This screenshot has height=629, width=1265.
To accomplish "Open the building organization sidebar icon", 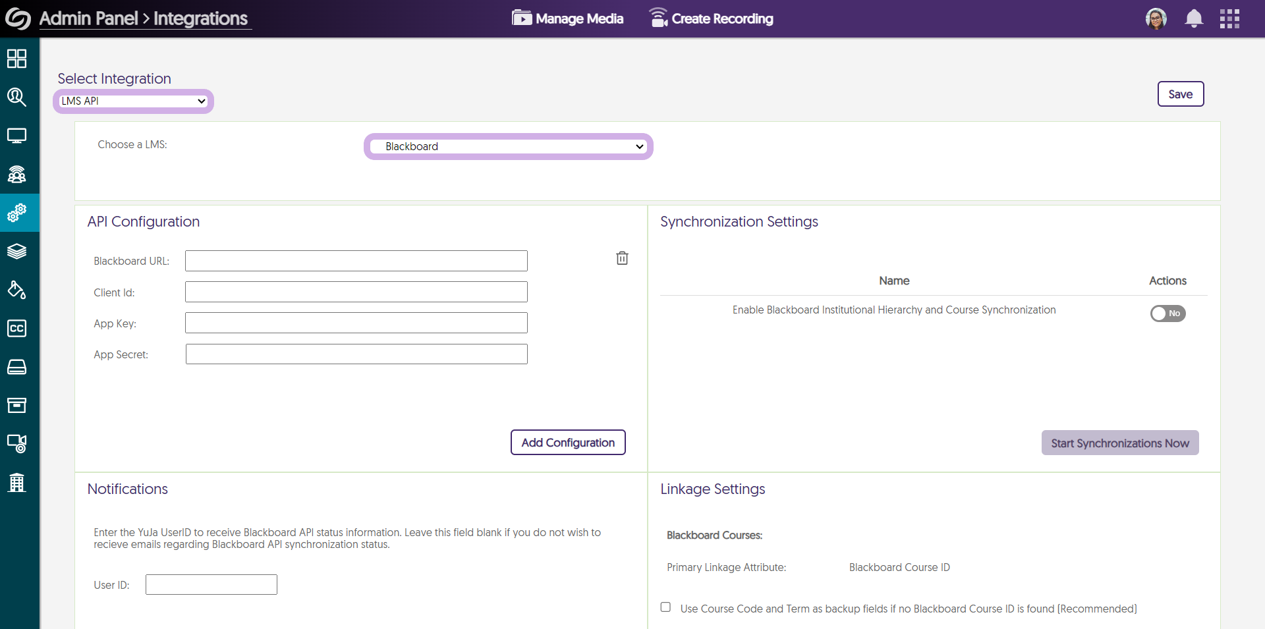I will (x=17, y=482).
